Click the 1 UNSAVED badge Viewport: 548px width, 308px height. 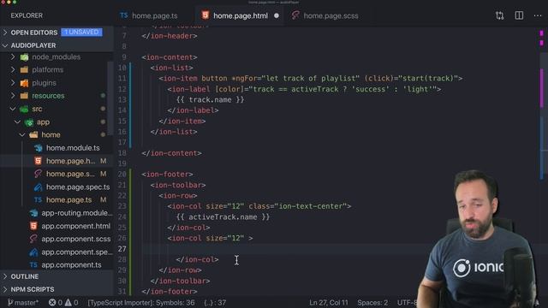tap(82, 33)
